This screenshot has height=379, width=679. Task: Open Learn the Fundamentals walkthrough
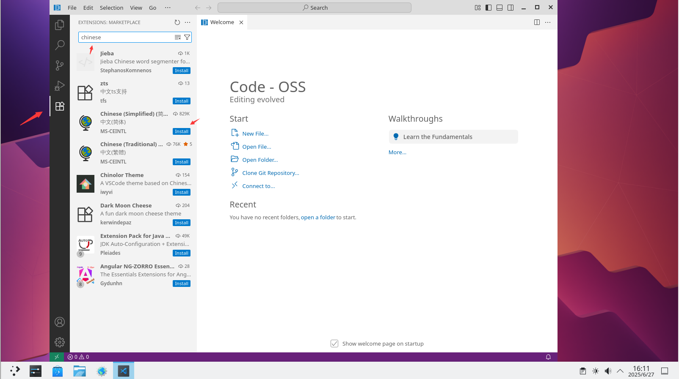coord(453,137)
